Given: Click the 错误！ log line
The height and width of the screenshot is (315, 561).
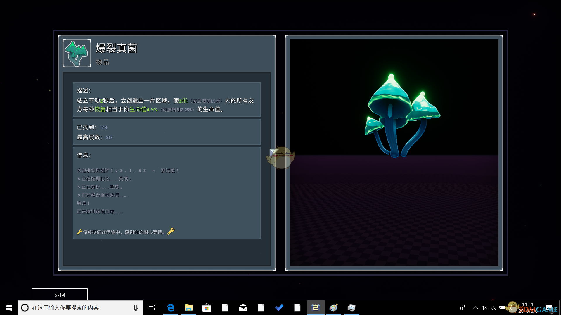Looking at the screenshot, I should (x=83, y=203).
